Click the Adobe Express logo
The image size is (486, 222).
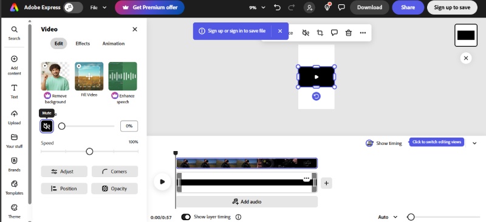point(14,7)
